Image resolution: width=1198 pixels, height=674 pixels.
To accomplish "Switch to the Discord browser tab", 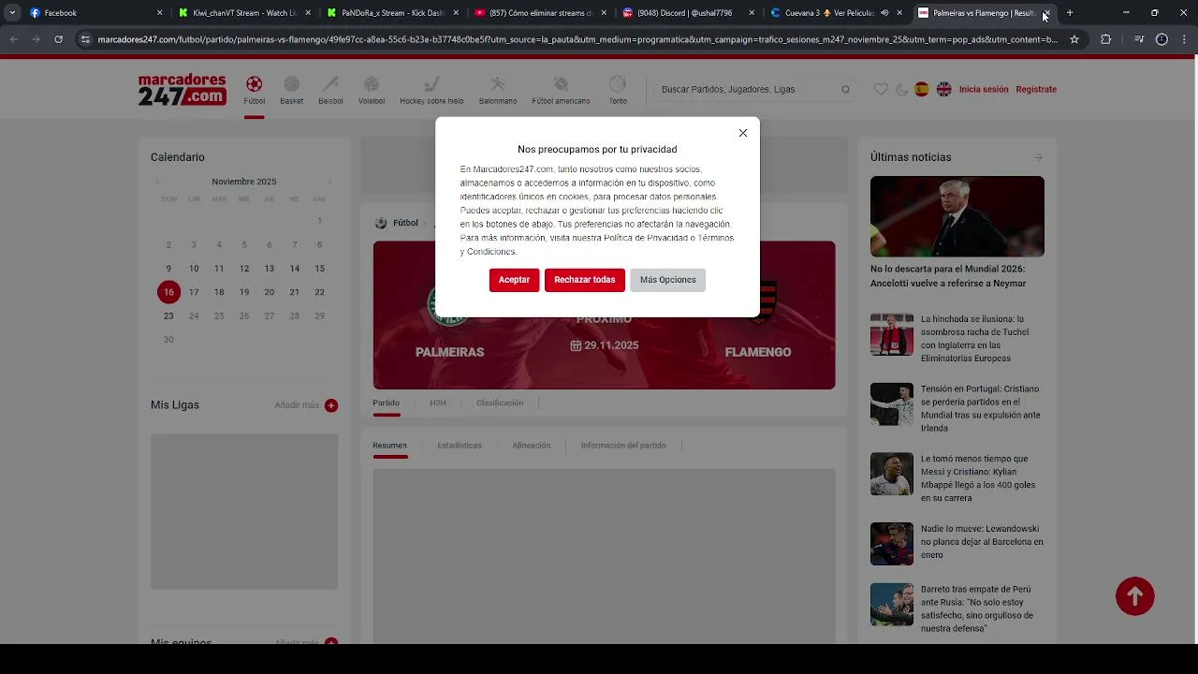I will tap(689, 13).
